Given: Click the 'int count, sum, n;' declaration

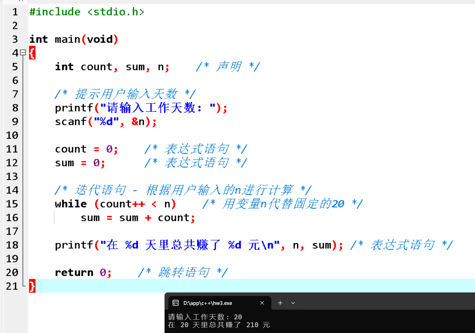Looking at the screenshot, I should 112,67.
